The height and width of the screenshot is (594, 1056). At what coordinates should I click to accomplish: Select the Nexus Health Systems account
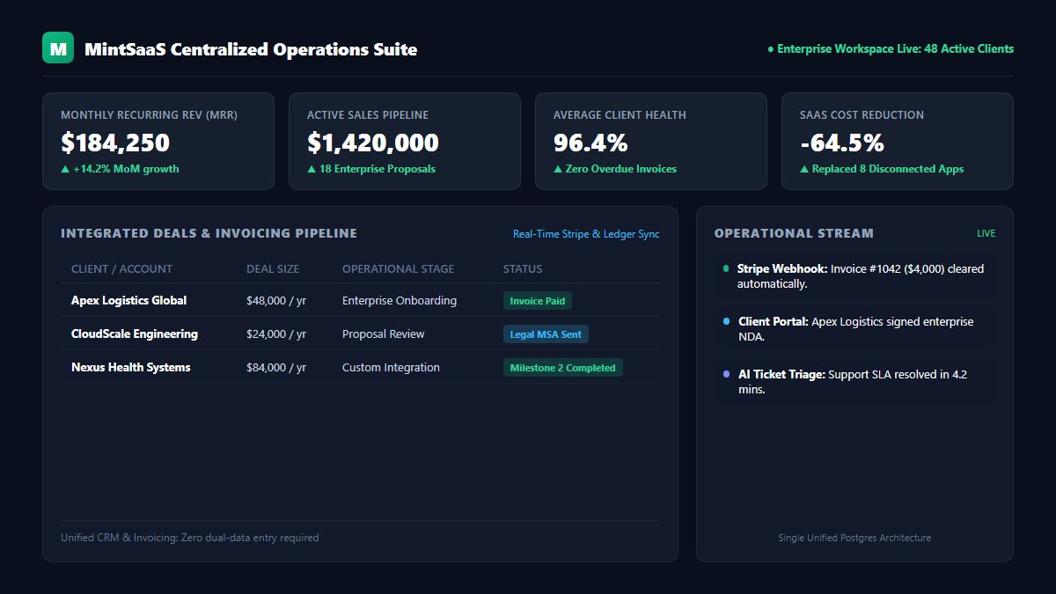tap(130, 368)
